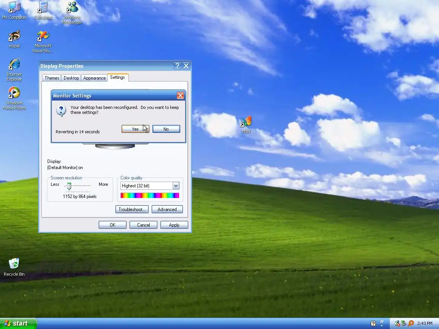Select the Calculator desktop shortcut
This screenshot has width=439, height=329.
tap(43, 10)
